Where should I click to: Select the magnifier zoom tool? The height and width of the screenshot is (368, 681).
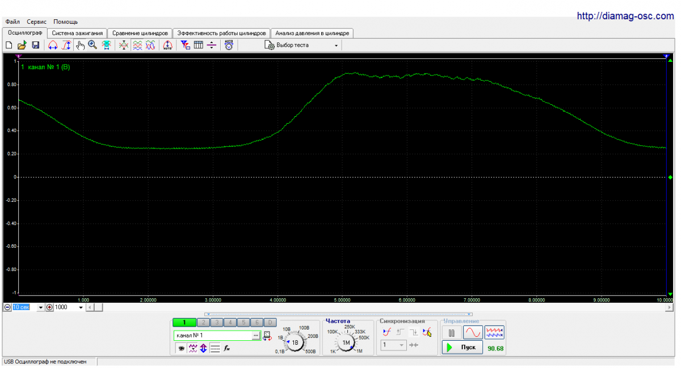93,45
